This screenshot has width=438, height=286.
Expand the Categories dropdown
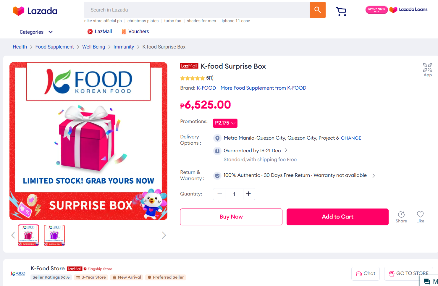click(x=36, y=32)
